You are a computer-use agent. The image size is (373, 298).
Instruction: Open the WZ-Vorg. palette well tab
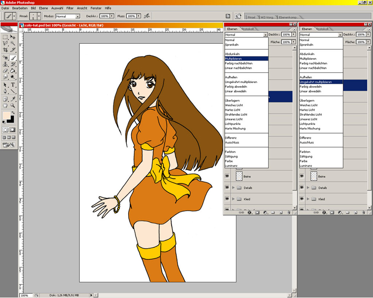click(267, 17)
